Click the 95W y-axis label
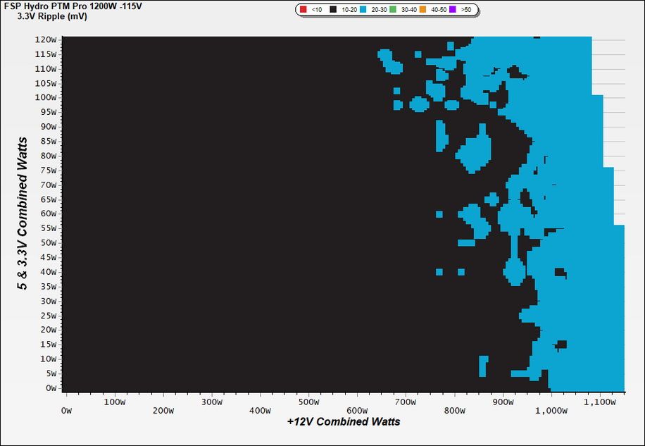 tap(48, 112)
